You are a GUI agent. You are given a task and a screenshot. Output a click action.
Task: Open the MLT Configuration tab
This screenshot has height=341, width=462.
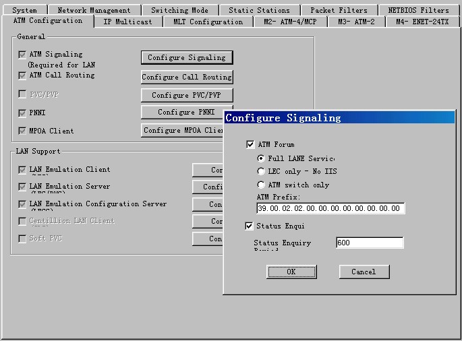[x=208, y=22]
